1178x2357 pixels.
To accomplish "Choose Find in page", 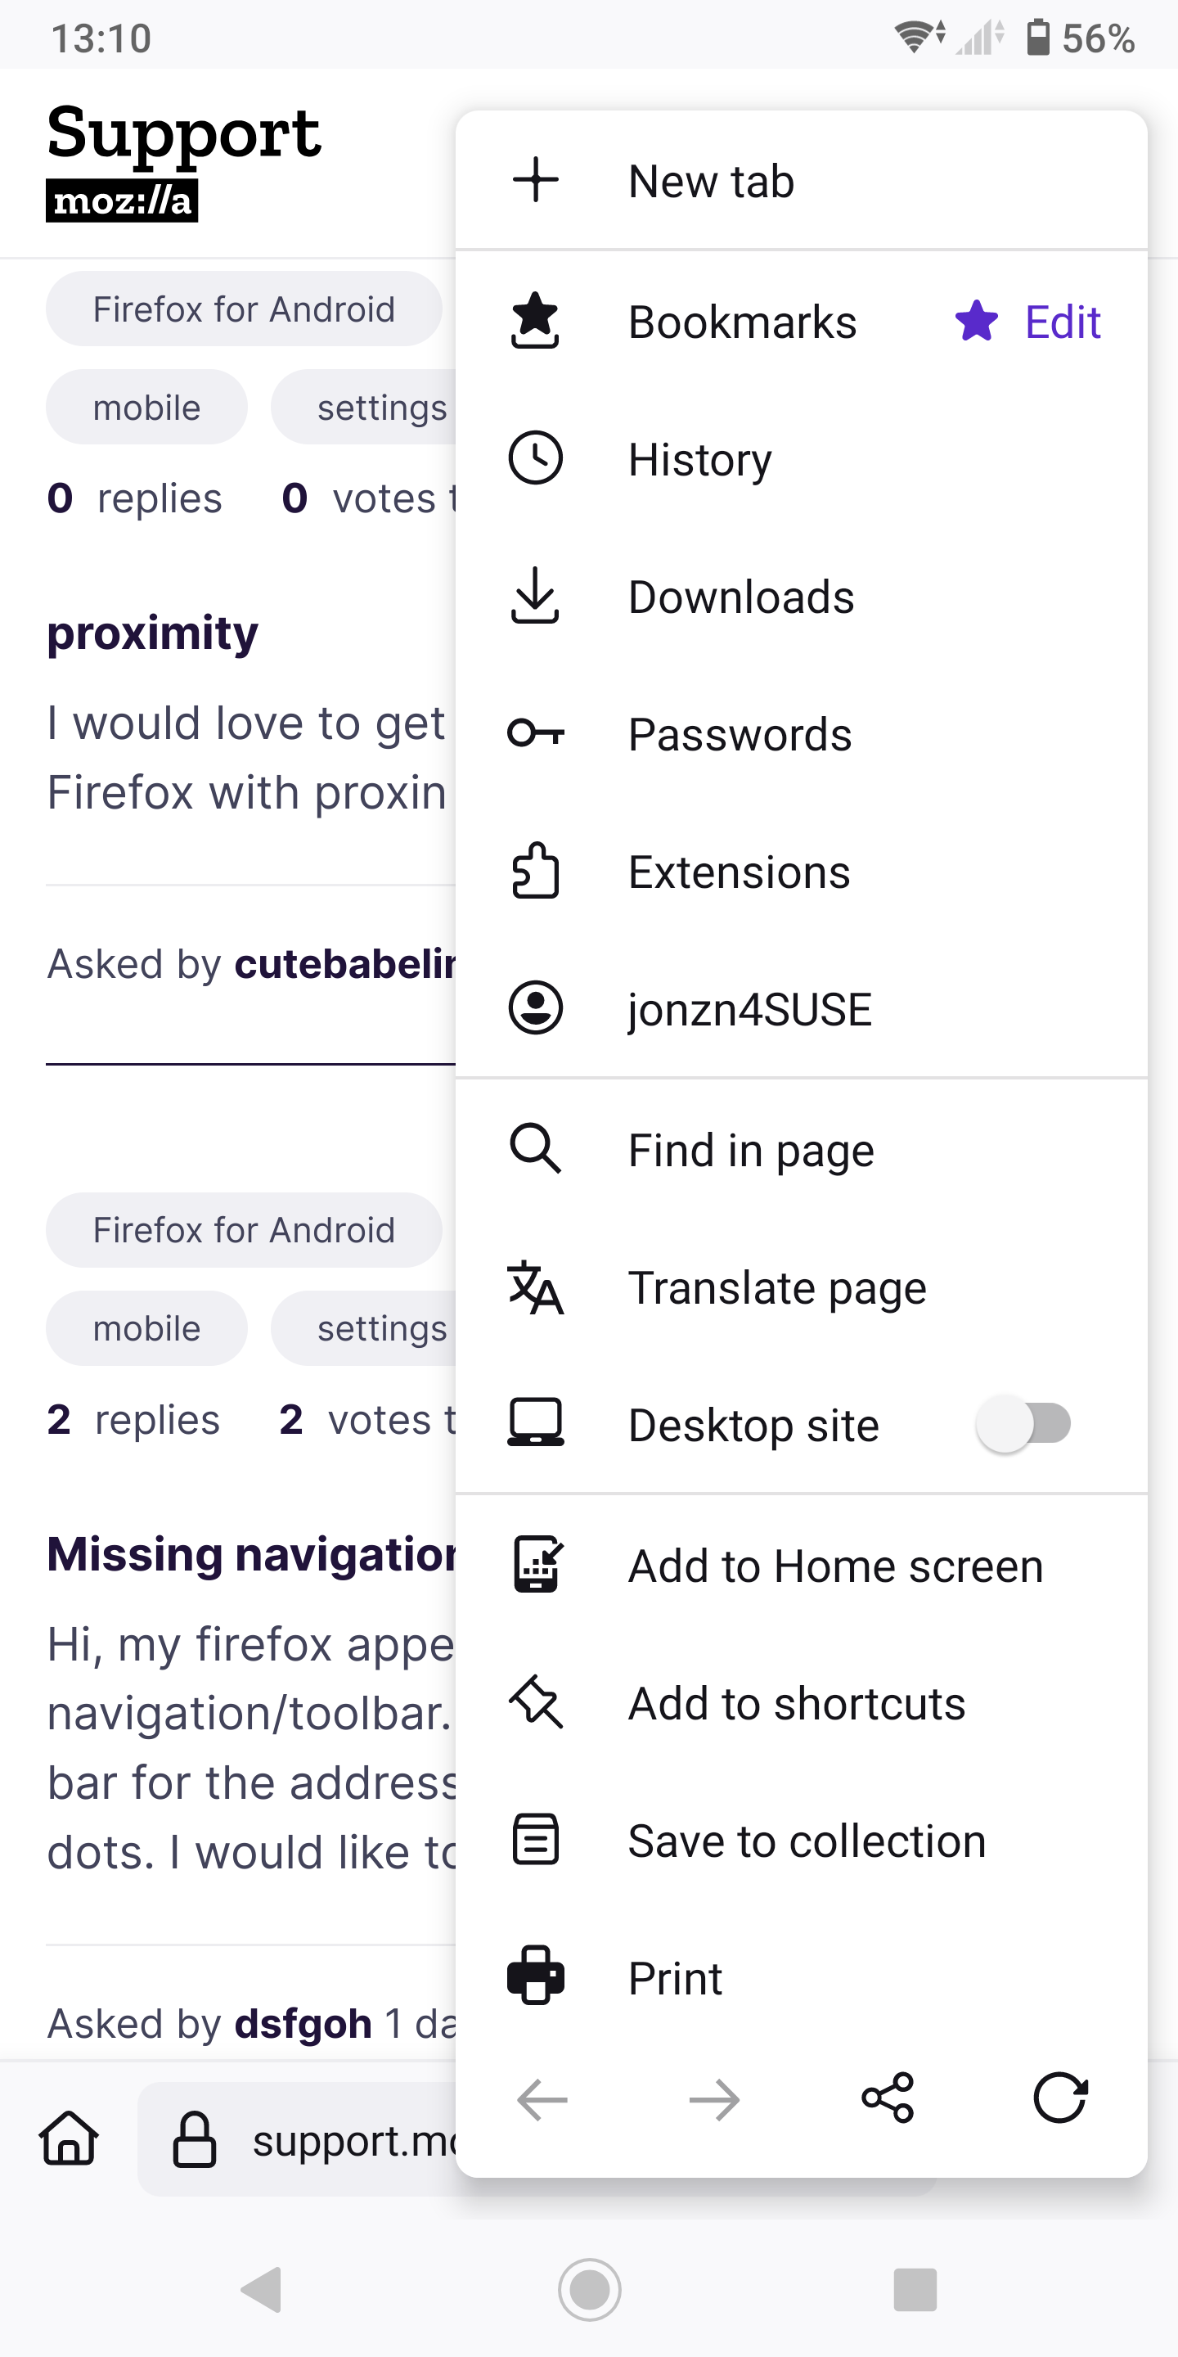I will [801, 1150].
